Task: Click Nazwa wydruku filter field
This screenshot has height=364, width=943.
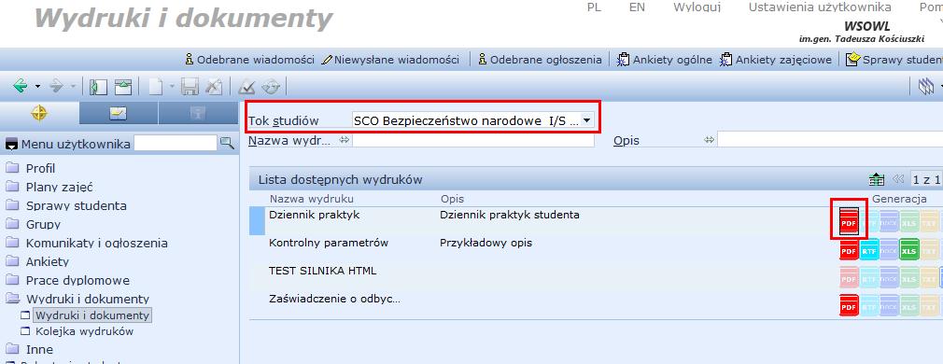Action: [x=473, y=140]
